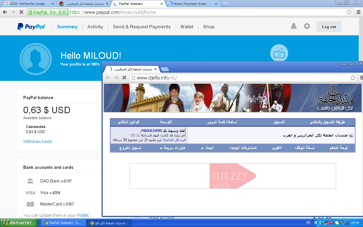
Task: Open password recovery استعادة كلمة المرور
Action: tap(222, 122)
